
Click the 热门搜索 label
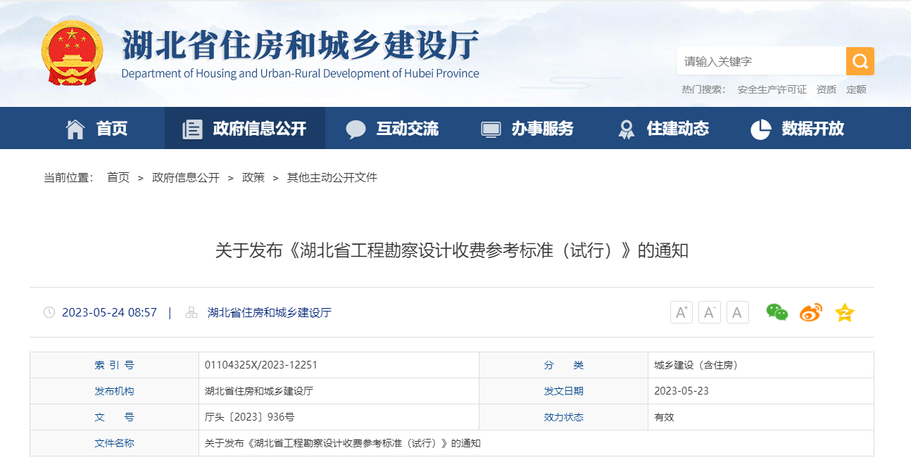(x=704, y=89)
